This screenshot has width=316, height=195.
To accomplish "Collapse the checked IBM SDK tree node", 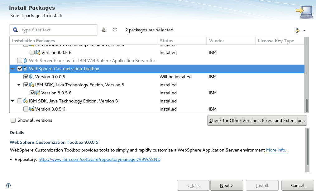I will (19, 85).
